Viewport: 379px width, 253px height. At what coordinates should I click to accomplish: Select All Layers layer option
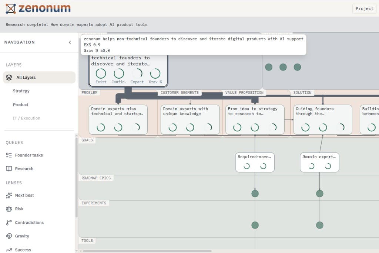coord(39,78)
